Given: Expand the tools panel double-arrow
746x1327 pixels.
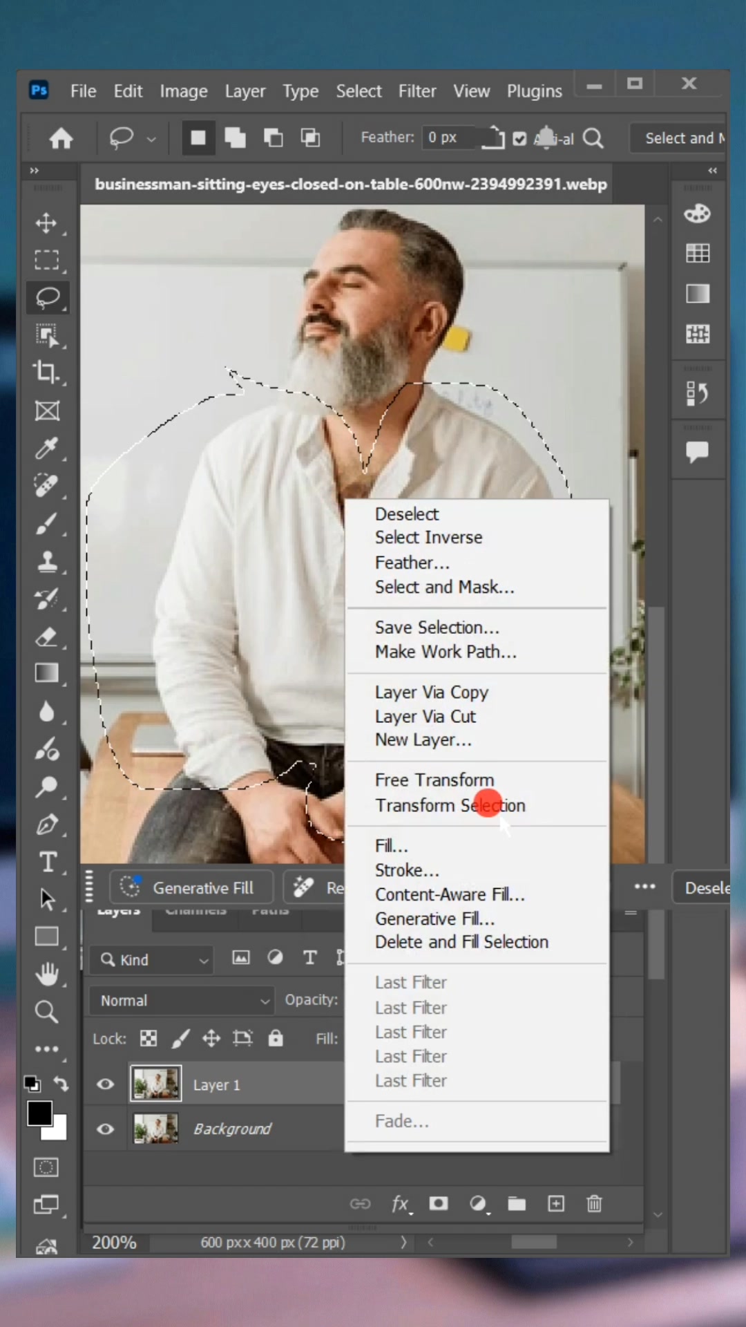Looking at the screenshot, I should point(34,170).
